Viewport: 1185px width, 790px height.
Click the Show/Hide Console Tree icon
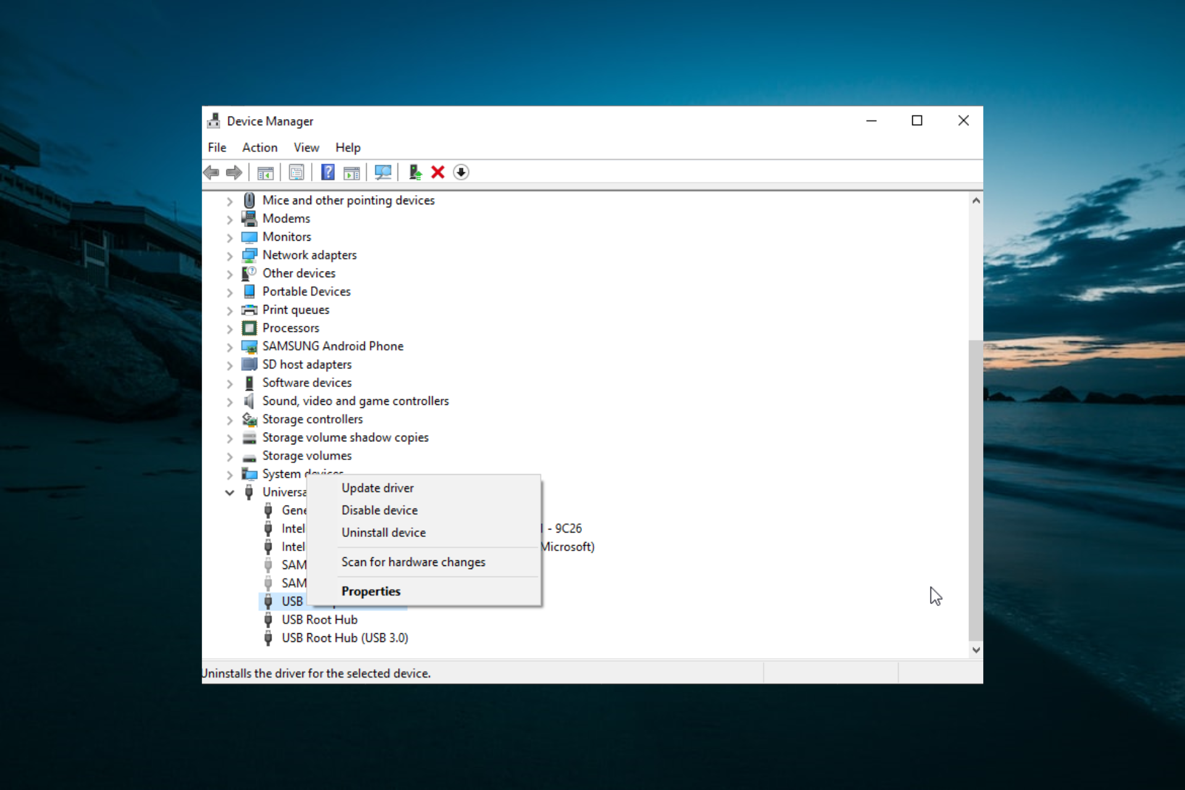click(265, 173)
